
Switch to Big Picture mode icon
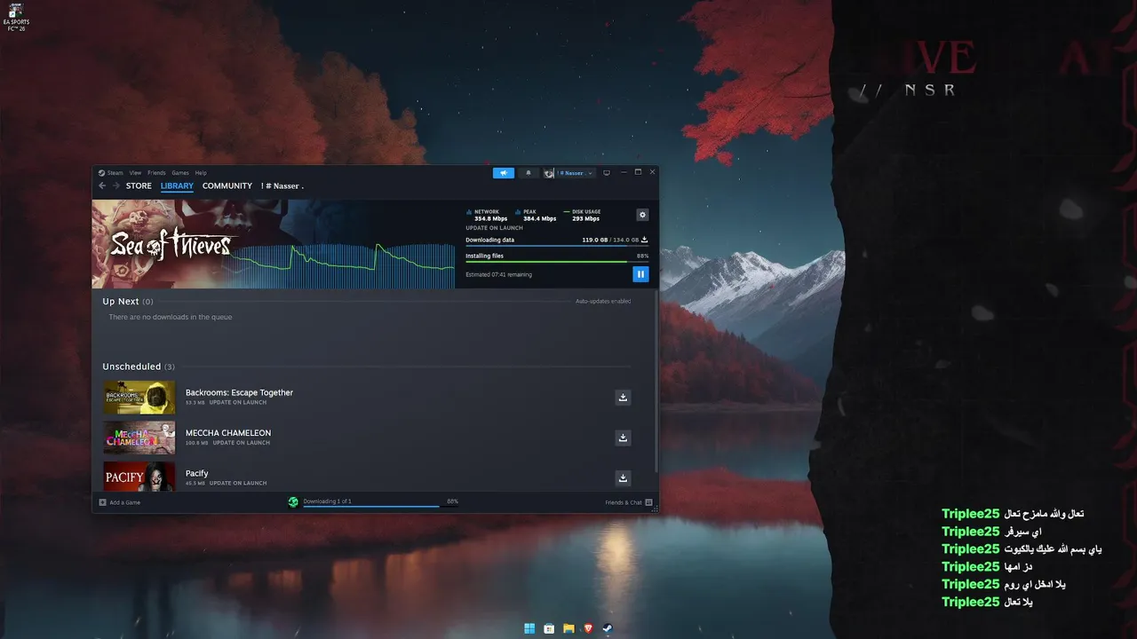click(607, 173)
